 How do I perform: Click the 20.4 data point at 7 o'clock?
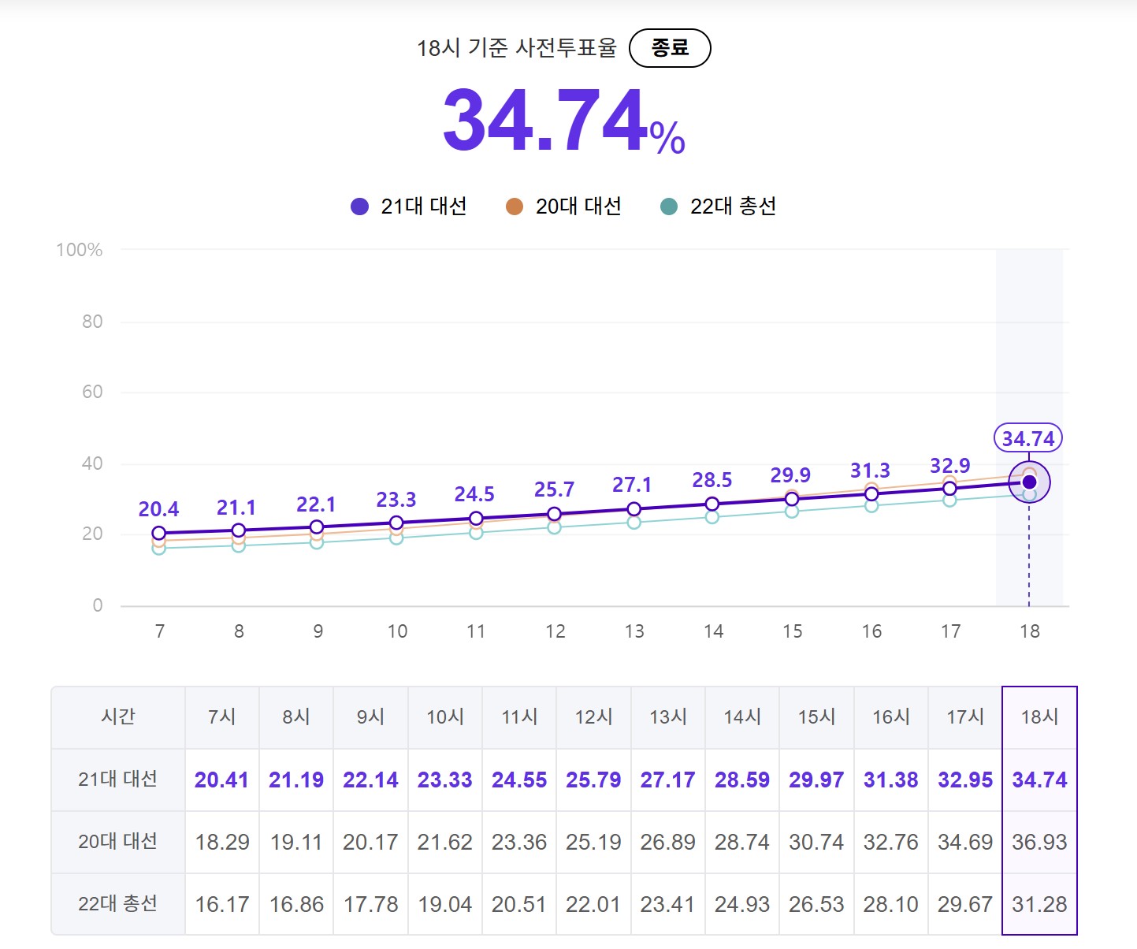point(159,532)
